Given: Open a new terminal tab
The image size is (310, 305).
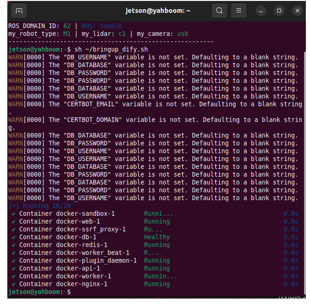Looking at the screenshot, I should tap(19, 11).
